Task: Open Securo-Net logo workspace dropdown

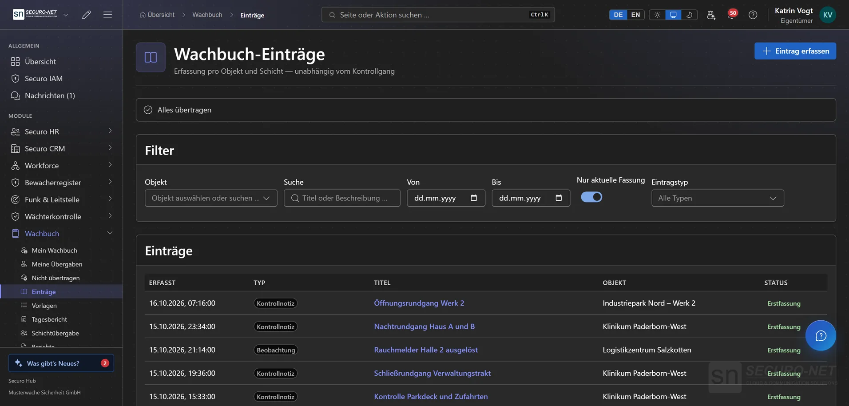Action: pyautogui.click(x=41, y=15)
